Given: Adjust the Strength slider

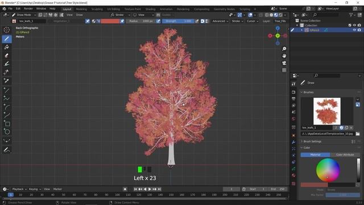Looking at the screenshot, I should 178,21.
